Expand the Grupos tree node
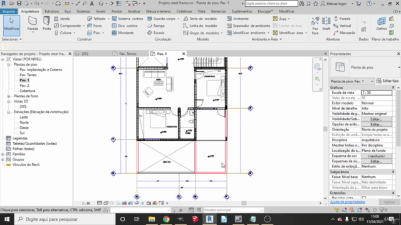Viewport: 401px width, 225px height. [3, 159]
